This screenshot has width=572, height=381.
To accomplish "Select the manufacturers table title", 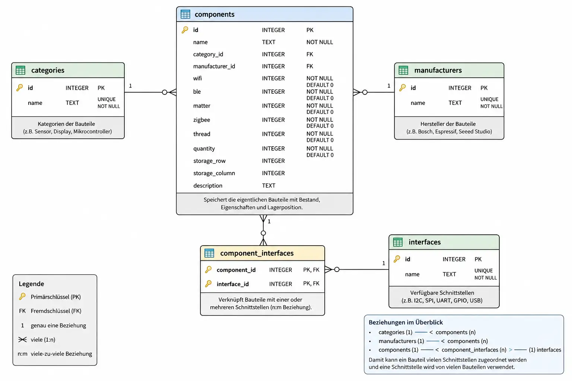I will tap(438, 70).
